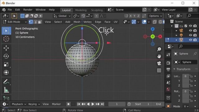Select the Add Cube tool
The image size is (199, 112).
pos(6,98)
